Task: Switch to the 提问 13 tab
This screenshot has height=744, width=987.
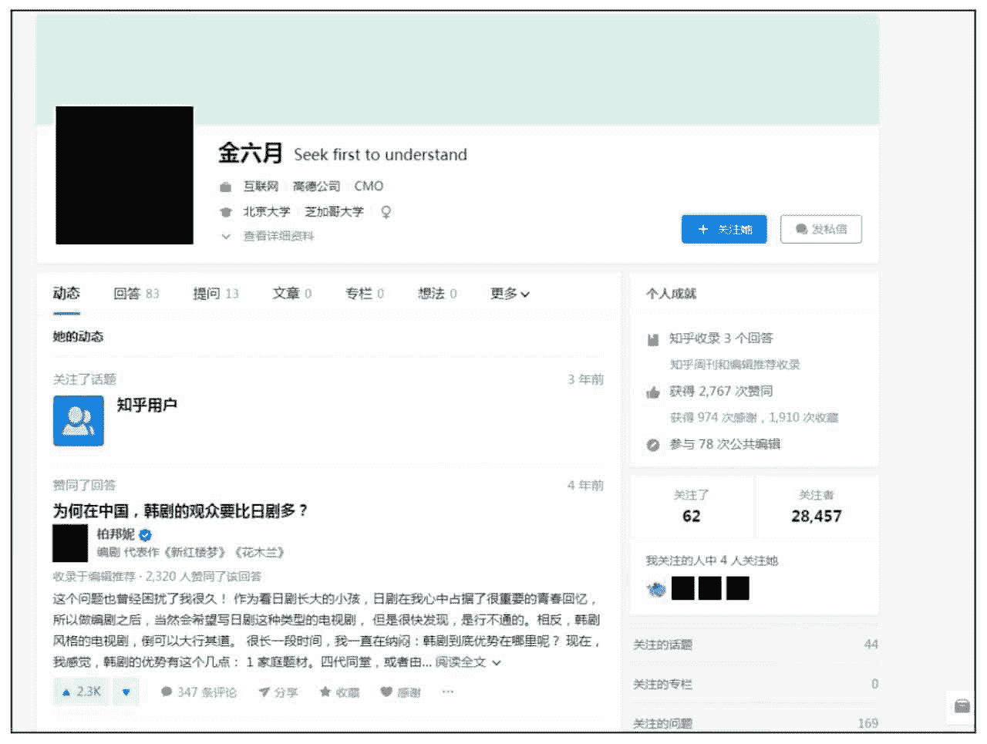Action: 215,294
